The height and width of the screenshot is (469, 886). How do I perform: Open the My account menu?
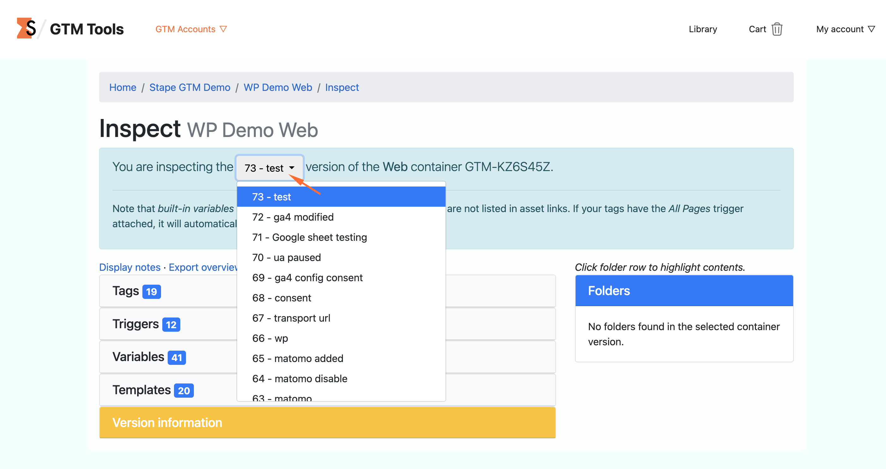tap(845, 29)
